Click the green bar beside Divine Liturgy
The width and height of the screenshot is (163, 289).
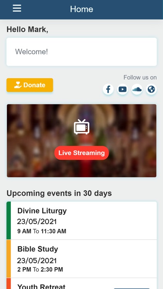8,220
